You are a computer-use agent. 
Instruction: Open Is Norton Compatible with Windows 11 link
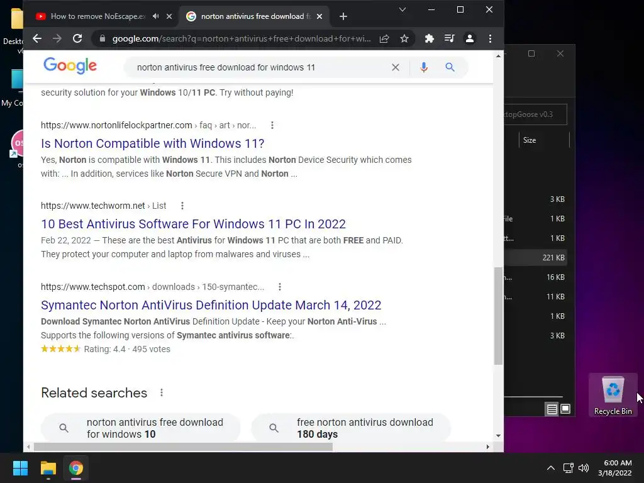pyautogui.click(x=152, y=143)
